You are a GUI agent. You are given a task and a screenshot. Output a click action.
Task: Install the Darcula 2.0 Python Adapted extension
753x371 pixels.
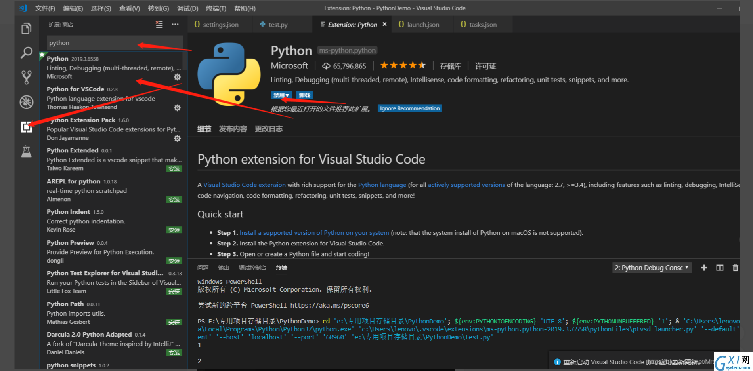click(x=174, y=353)
